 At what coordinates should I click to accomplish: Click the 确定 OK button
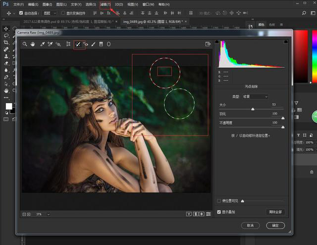pyautogui.click(x=275, y=225)
